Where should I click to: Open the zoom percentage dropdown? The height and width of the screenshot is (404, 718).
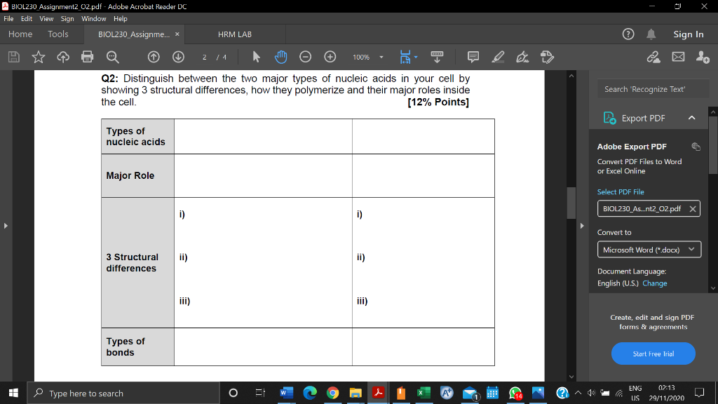point(381,57)
